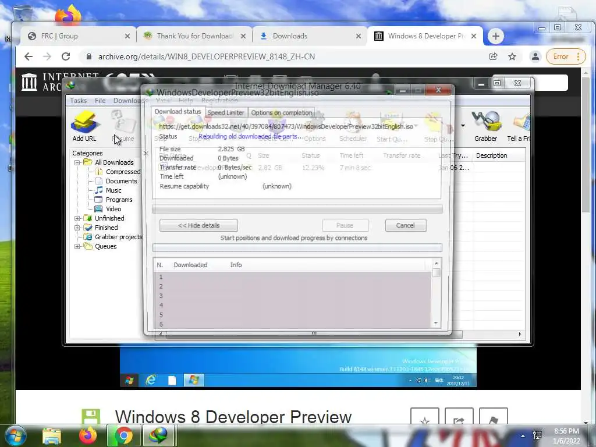The width and height of the screenshot is (596, 447).
Task: Select the Programs category
Action: [119, 200]
